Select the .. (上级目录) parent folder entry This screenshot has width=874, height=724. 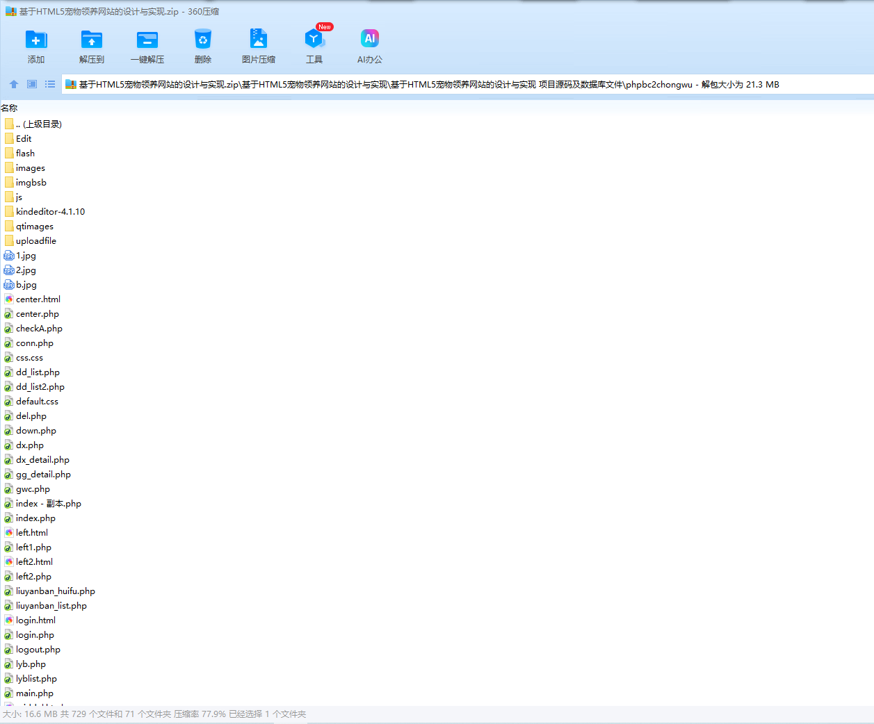(33, 124)
